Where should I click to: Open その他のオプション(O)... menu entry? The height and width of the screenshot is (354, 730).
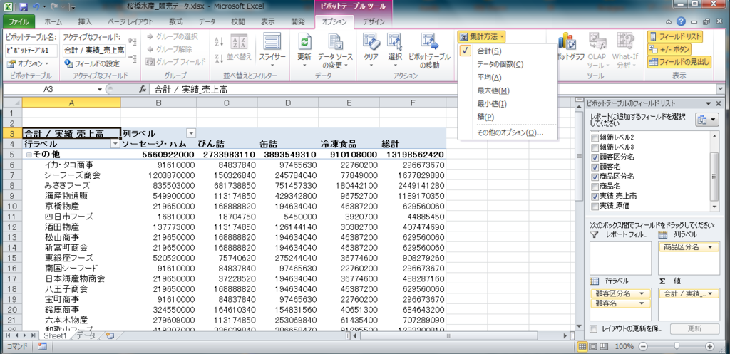click(x=508, y=133)
